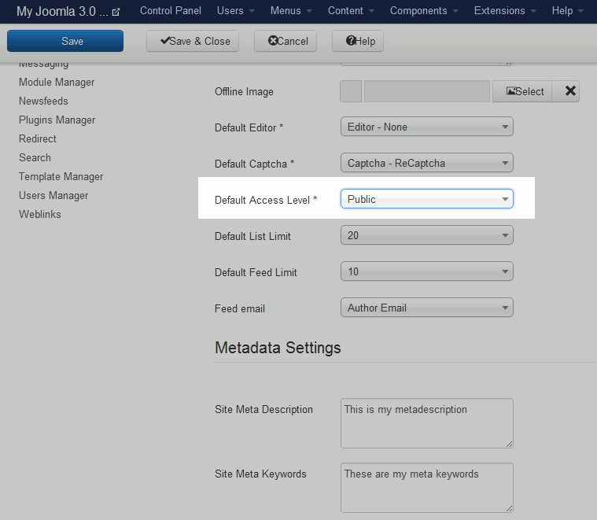The width and height of the screenshot is (597, 520).
Task: Open the Extensions menu
Action: tap(505, 11)
